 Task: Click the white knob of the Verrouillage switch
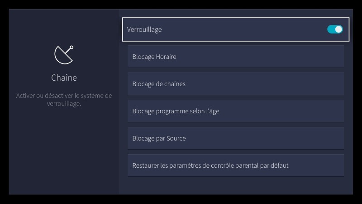(x=338, y=29)
